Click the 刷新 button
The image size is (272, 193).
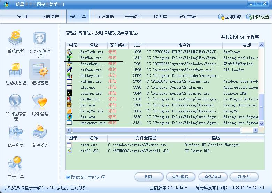click(149, 177)
